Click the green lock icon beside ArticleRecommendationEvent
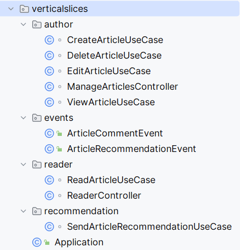Image resolution: width=240 pixels, height=250 pixels. pyautogui.click(x=59, y=149)
